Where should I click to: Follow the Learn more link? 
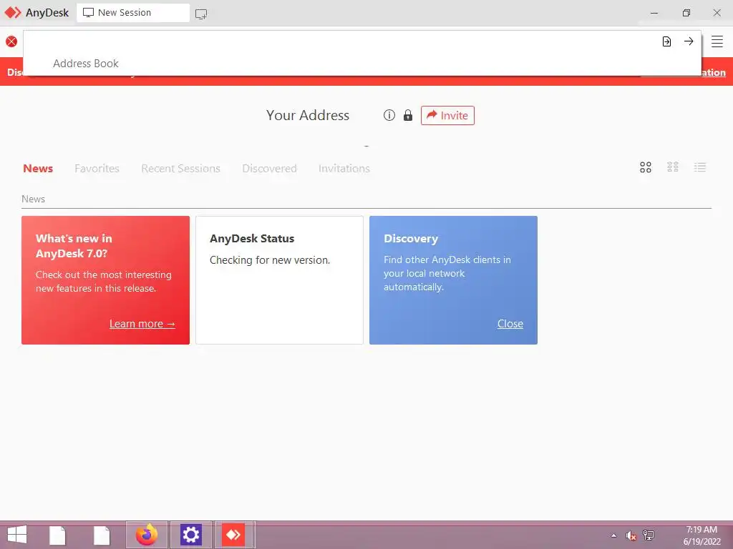coord(142,324)
